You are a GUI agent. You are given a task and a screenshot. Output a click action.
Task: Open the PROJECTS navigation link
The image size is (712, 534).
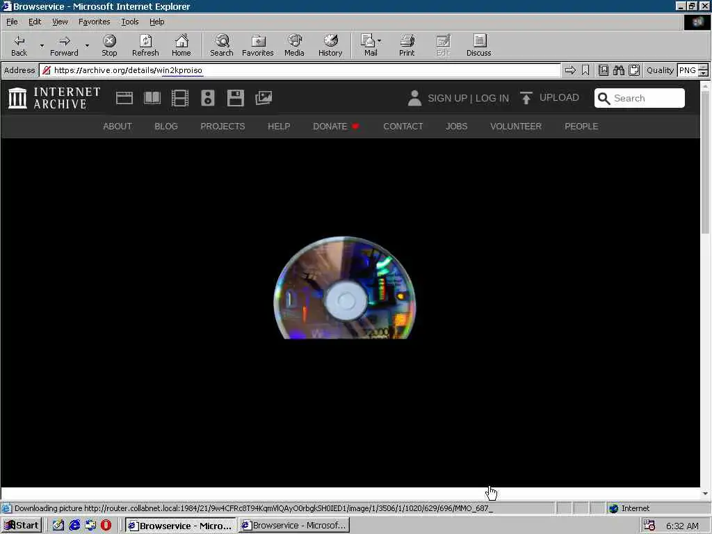pyautogui.click(x=222, y=127)
